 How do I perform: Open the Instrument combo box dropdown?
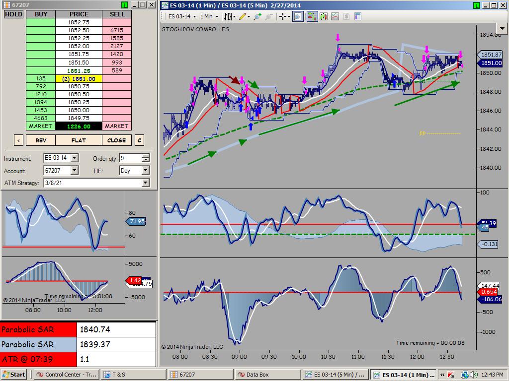click(x=75, y=158)
